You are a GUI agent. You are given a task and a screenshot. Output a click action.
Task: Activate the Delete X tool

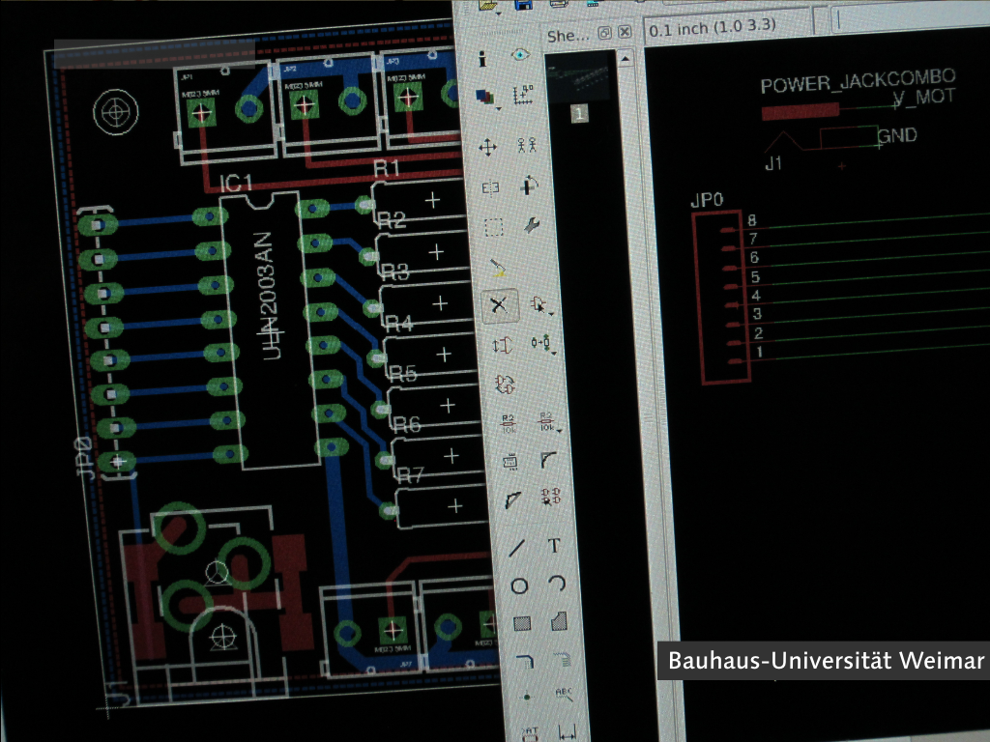[499, 306]
